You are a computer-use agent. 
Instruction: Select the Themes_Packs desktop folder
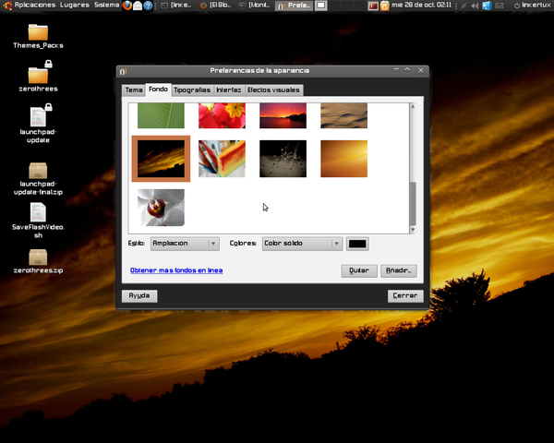click(x=38, y=36)
